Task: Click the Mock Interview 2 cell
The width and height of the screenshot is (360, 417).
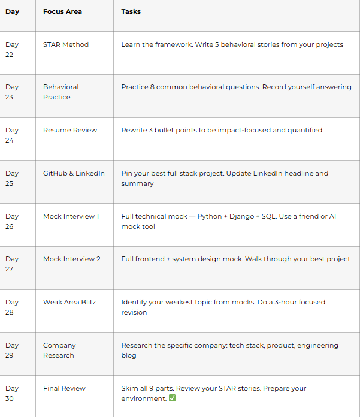Action: point(72,259)
